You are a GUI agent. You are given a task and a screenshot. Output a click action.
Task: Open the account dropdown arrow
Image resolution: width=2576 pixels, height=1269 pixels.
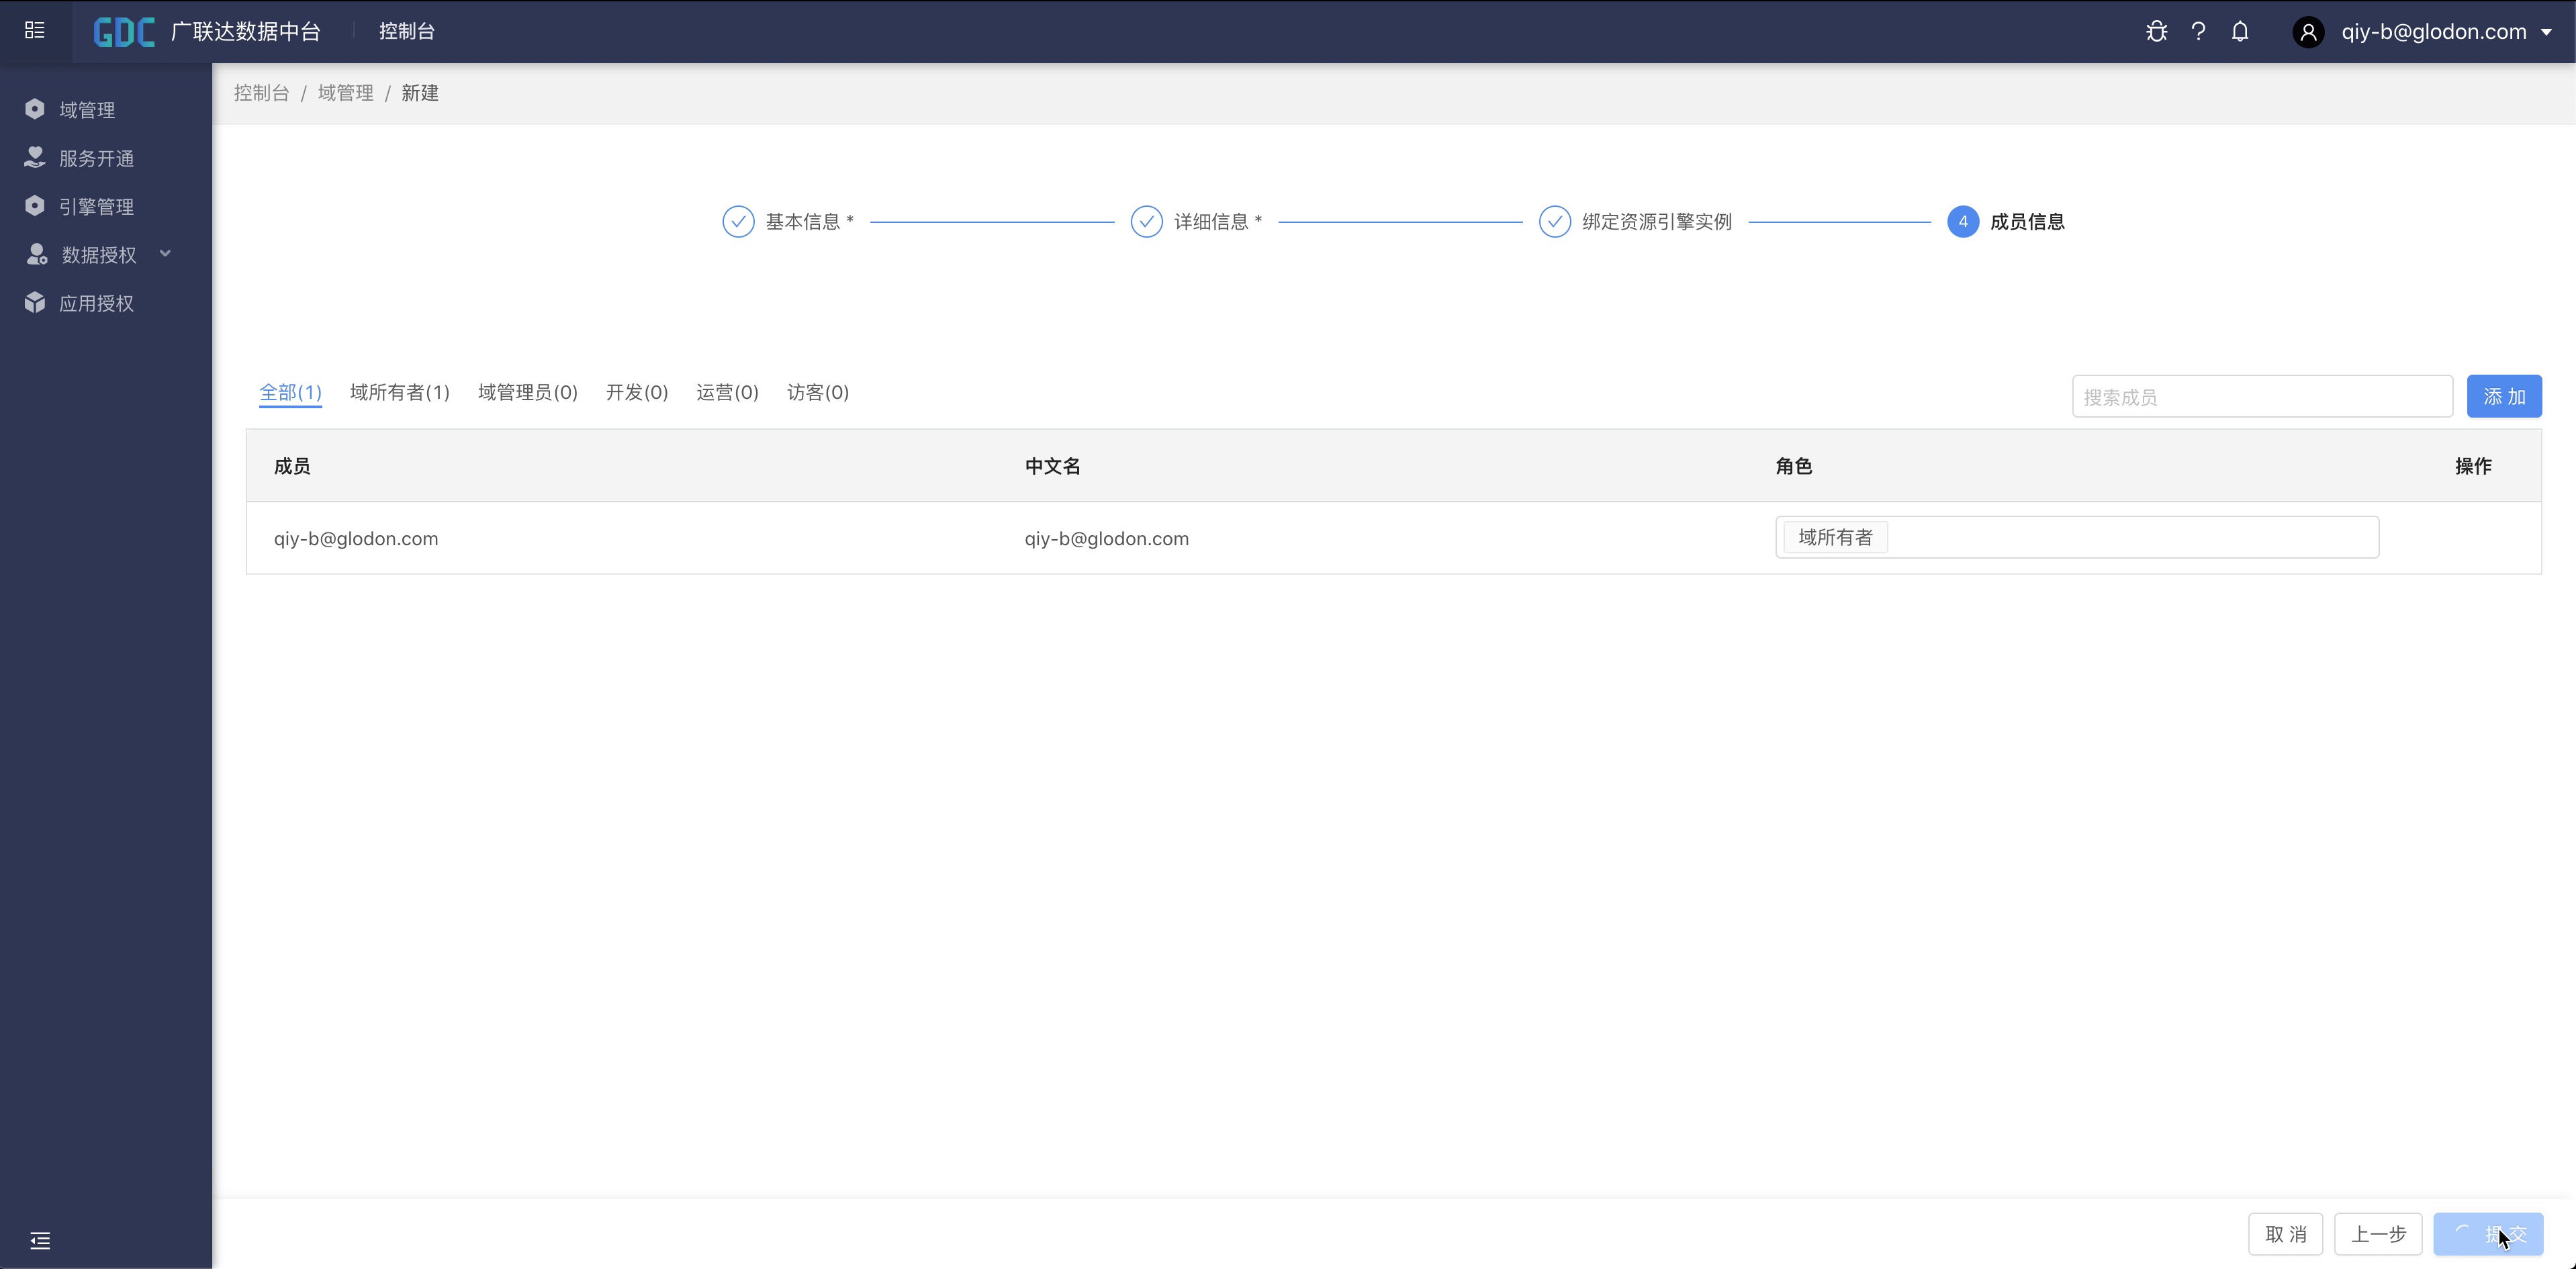click(x=2546, y=32)
